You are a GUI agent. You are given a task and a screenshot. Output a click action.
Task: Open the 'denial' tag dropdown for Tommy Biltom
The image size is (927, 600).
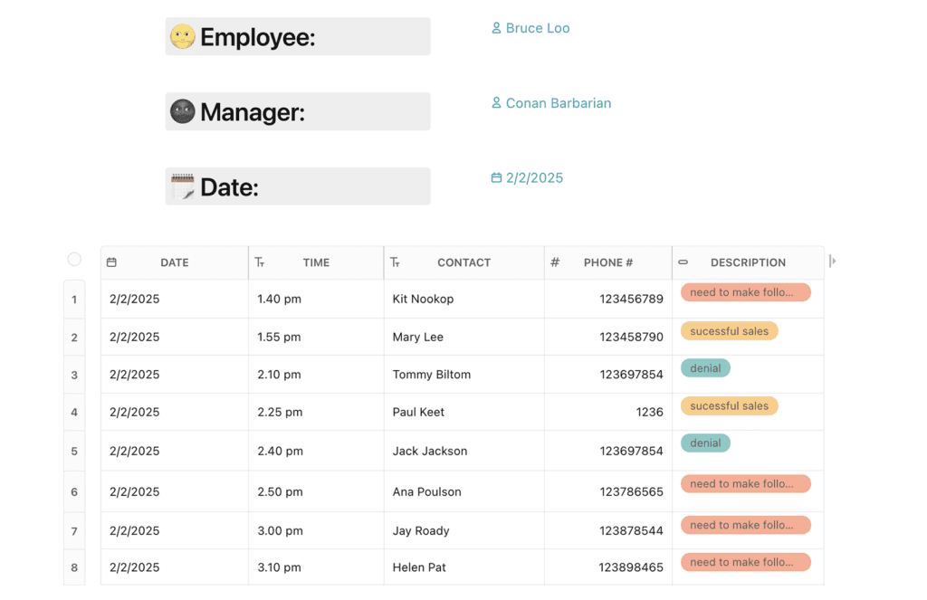point(705,368)
